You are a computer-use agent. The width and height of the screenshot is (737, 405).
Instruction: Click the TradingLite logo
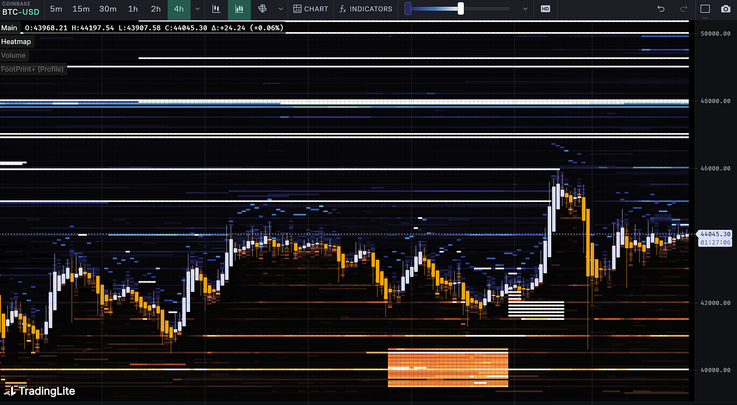[40, 391]
